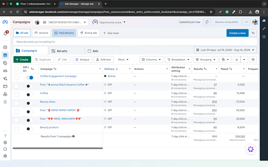Open the Grouping dropdown
268x167 pixels.
(x=206, y=59)
